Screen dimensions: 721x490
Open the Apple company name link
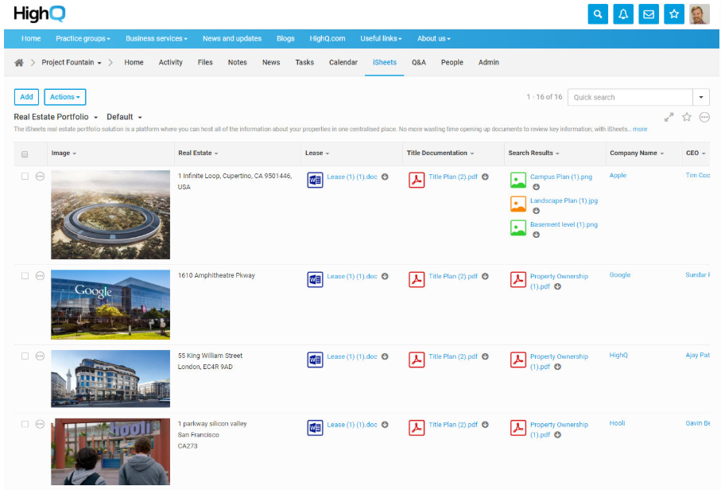618,175
